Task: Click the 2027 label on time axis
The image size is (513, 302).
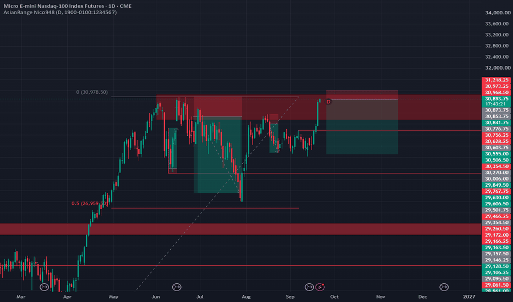Action: point(469,297)
